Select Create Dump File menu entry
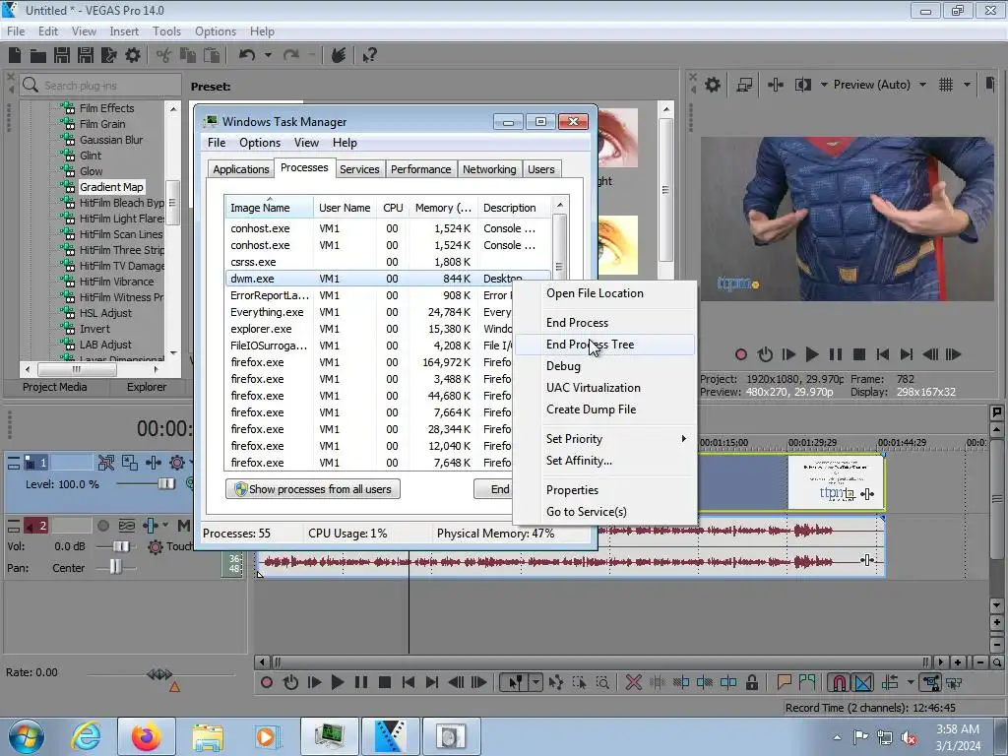Screen dimensions: 1008x756 [605, 409]
